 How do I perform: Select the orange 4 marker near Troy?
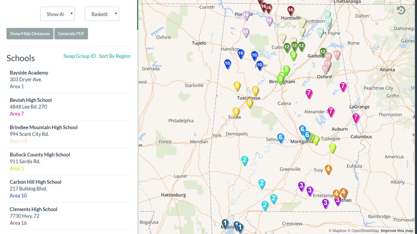click(x=328, y=169)
